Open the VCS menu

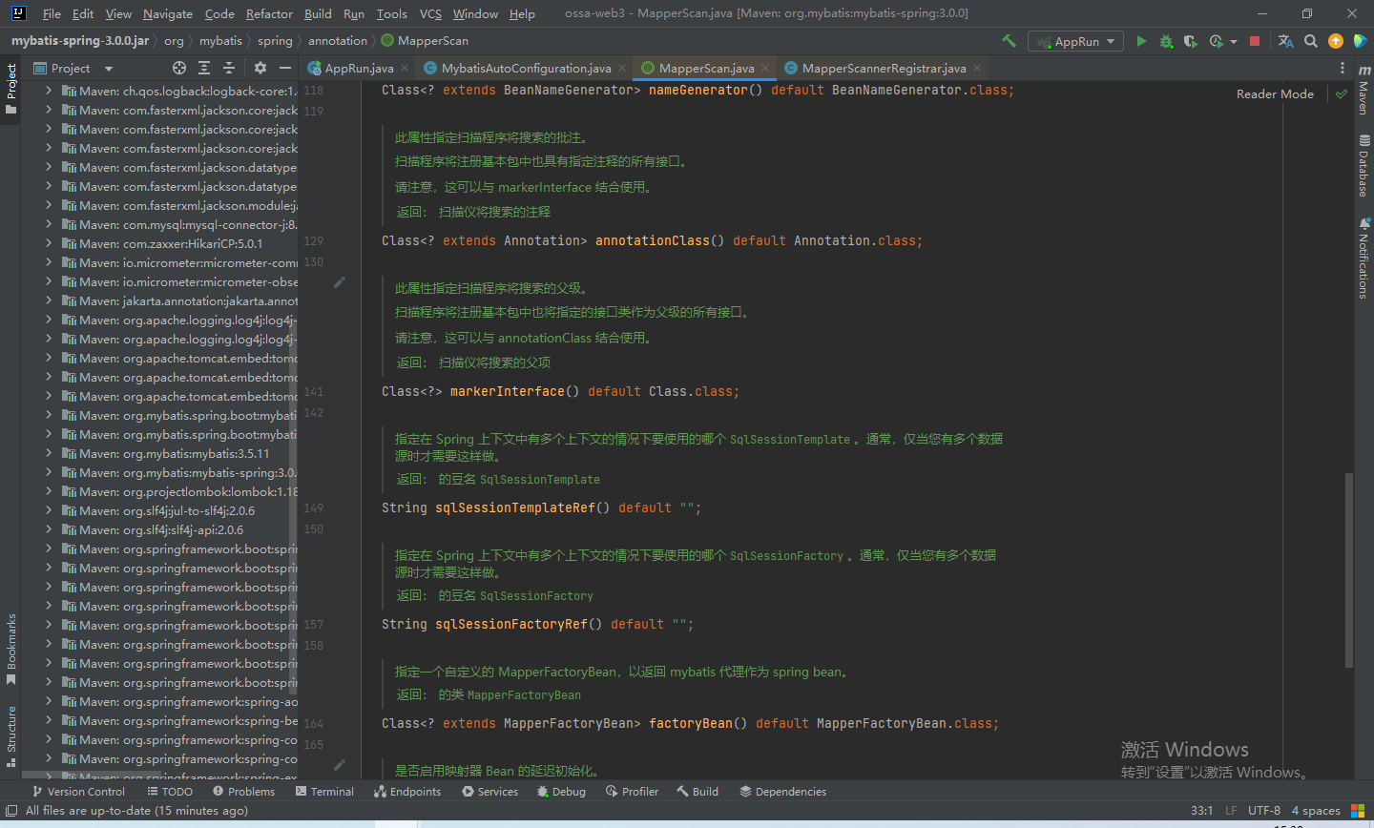(x=430, y=13)
